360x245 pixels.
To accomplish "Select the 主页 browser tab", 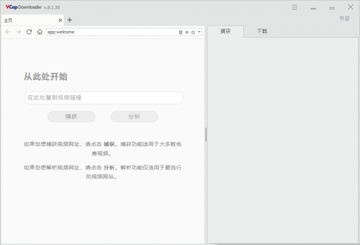I will coord(32,20).
